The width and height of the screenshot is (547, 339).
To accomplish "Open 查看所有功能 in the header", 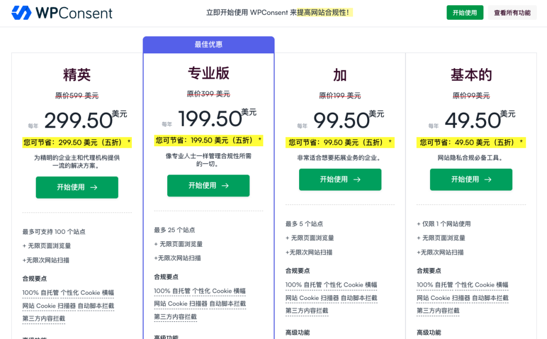I will pyautogui.click(x=512, y=13).
